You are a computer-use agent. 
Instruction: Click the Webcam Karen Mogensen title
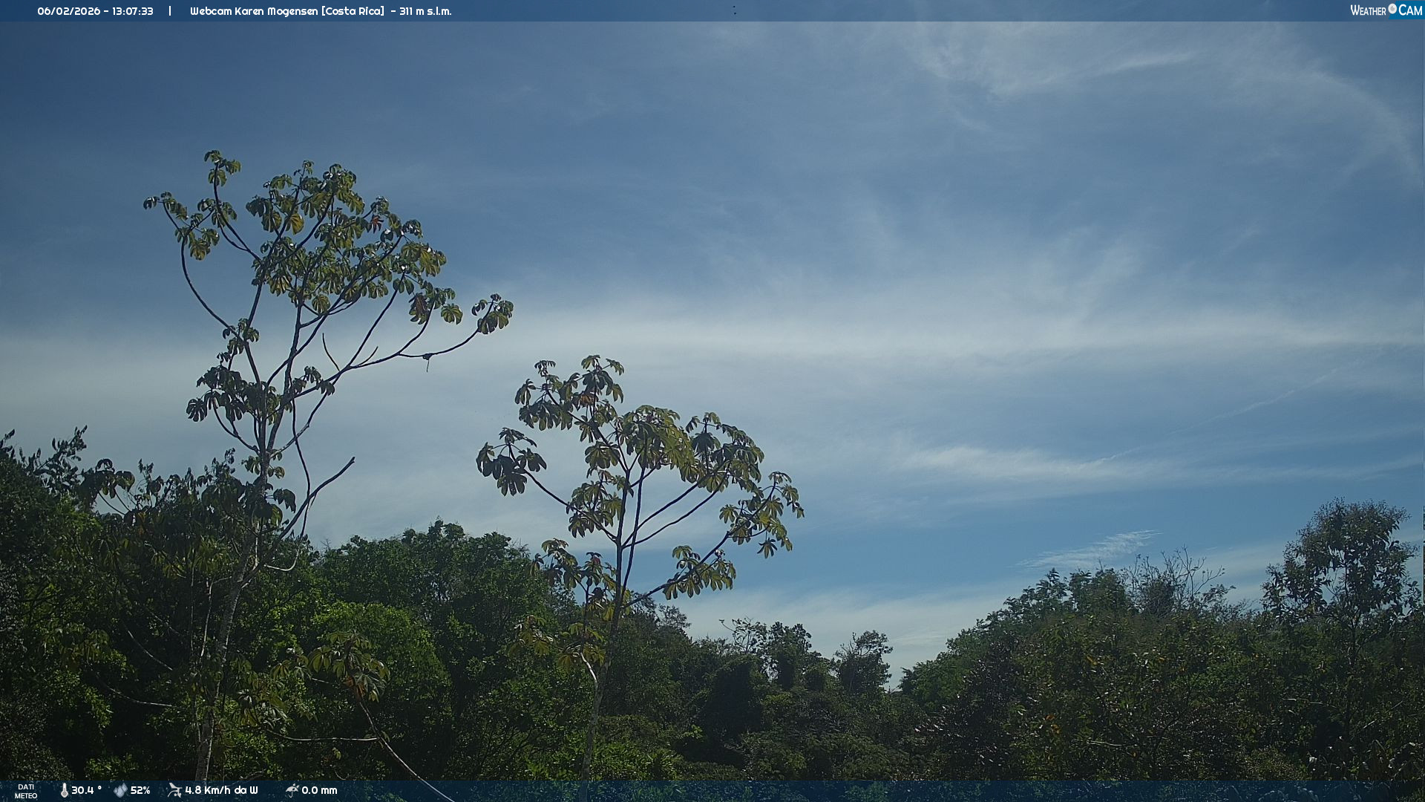point(254,11)
